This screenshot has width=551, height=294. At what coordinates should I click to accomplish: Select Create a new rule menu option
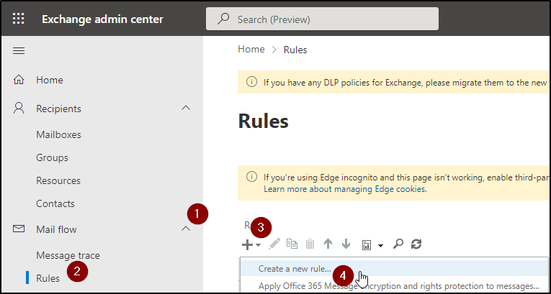(295, 269)
